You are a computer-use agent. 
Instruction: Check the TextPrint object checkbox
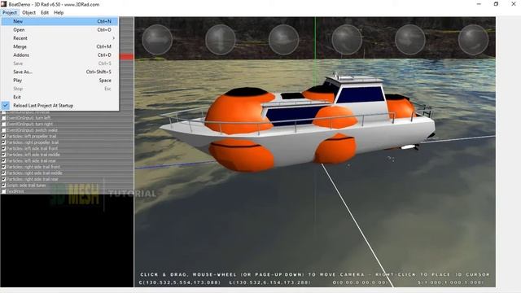click(3, 191)
